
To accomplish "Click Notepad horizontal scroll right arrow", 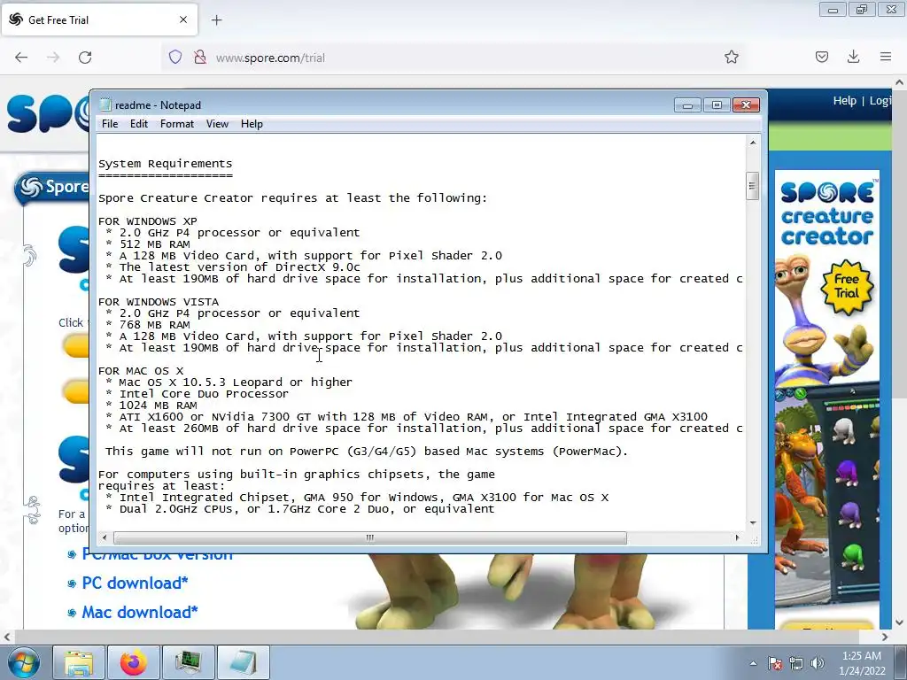I will pos(737,537).
